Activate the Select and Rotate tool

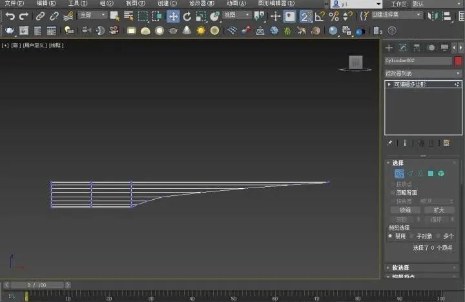point(187,16)
